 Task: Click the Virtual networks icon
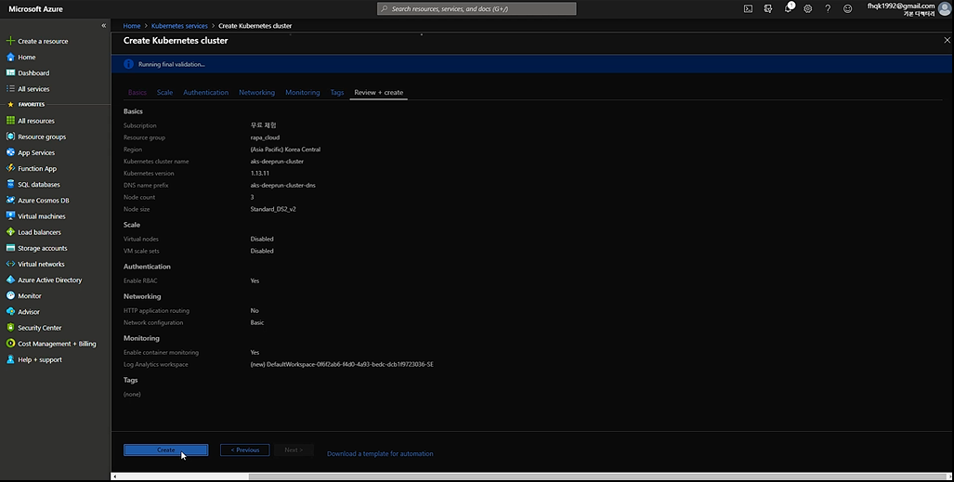[x=10, y=264]
